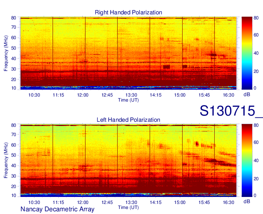The height and width of the screenshot is (214, 263).
Task: Click the '14:15' tick on the top plot
Action: 155,95
